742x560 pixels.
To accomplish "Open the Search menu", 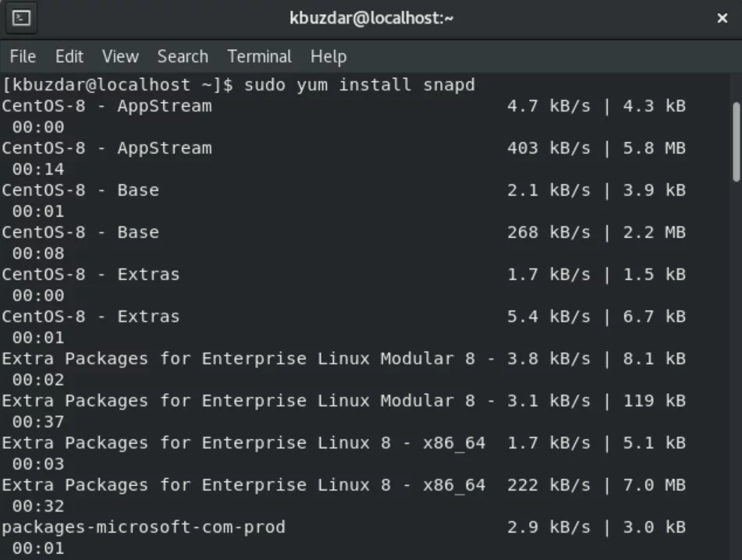I will pyautogui.click(x=183, y=57).
